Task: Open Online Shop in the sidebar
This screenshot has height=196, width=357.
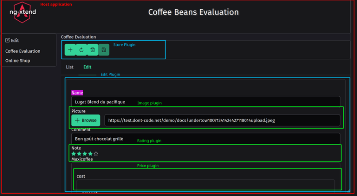Action: (x=18, y=60)
